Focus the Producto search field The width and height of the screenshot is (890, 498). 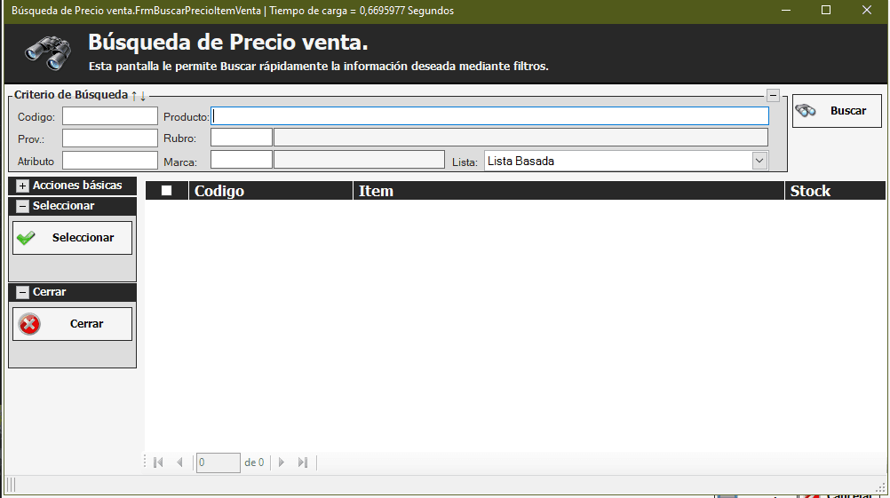[489, 116]
